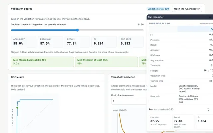Click the Decision threshold slider handle
This screenshot has height=133, width=213.
[x=77, y=30]
